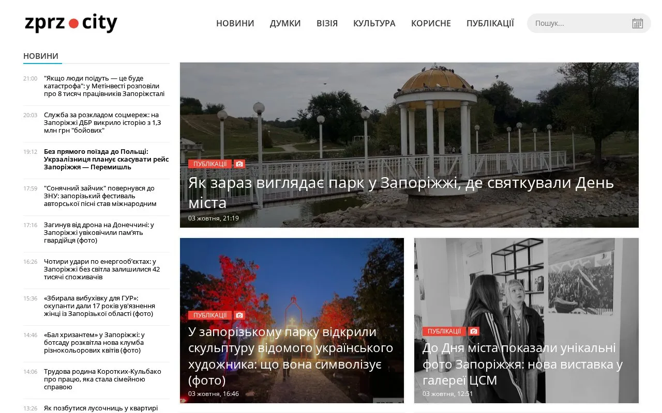Click the zprz city logo
Screen dimensions: 662x413
point(71,23)
